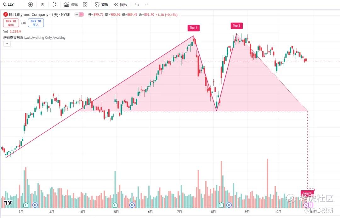
Task: Create an alert with the alarm button
Action: pyautogui.click(x=101, y=4)
